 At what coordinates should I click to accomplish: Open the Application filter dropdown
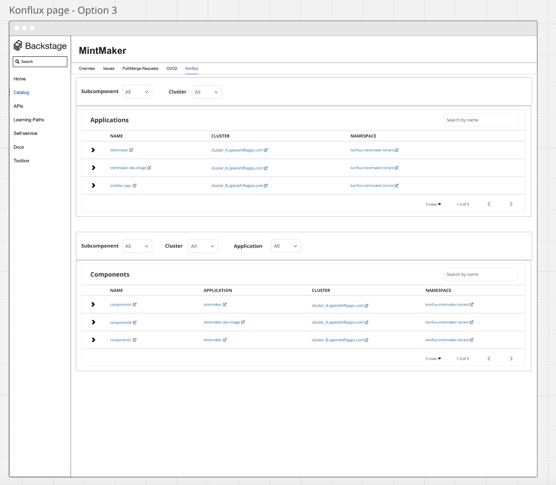pyautogui.click(x=286, y=246)
